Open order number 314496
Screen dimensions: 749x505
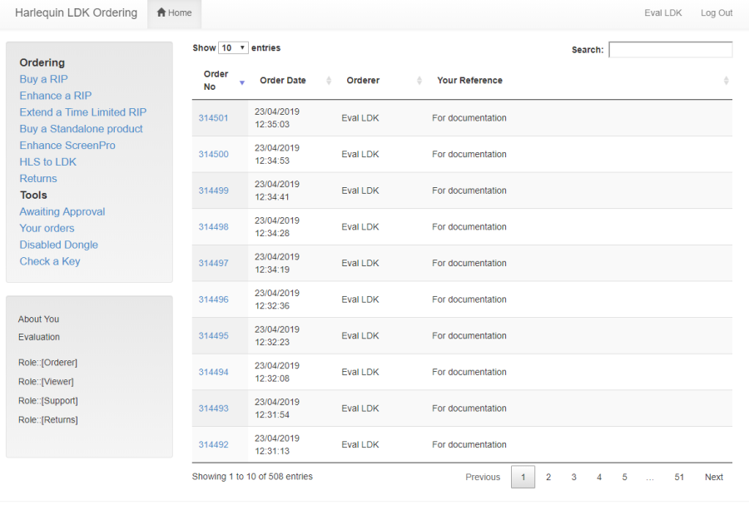pos(213,300)
